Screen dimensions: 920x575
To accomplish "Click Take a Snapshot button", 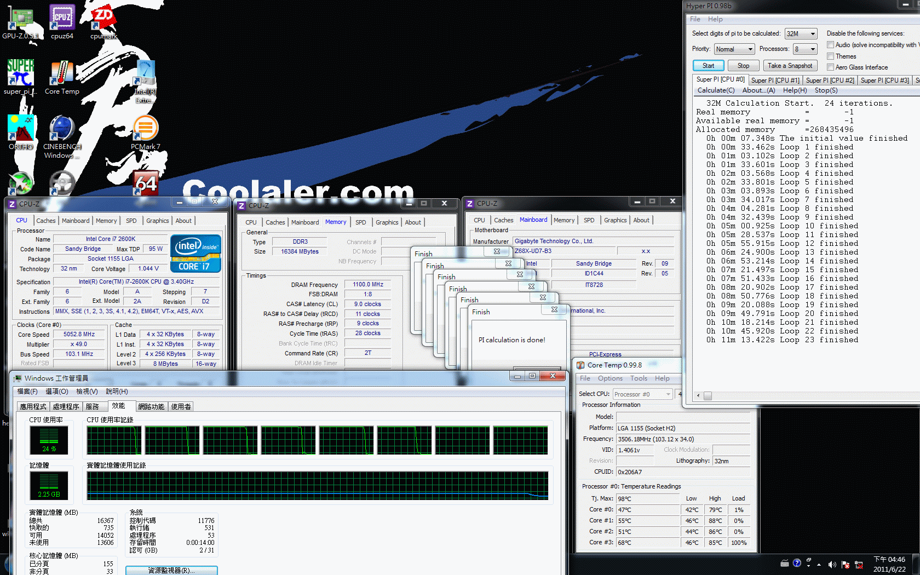I will point(790,66).
